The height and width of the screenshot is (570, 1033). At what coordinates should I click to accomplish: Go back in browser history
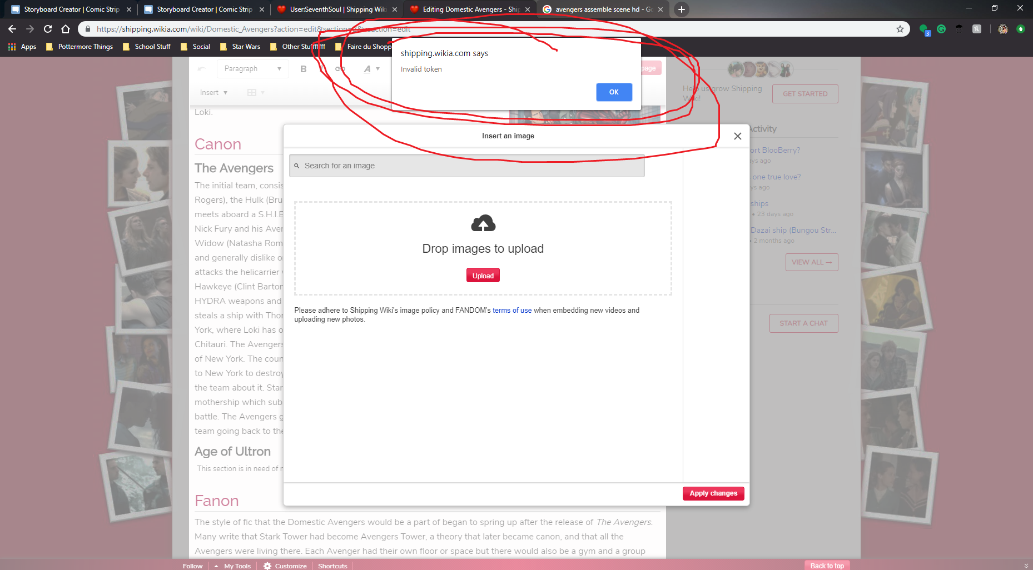point(12,29)
